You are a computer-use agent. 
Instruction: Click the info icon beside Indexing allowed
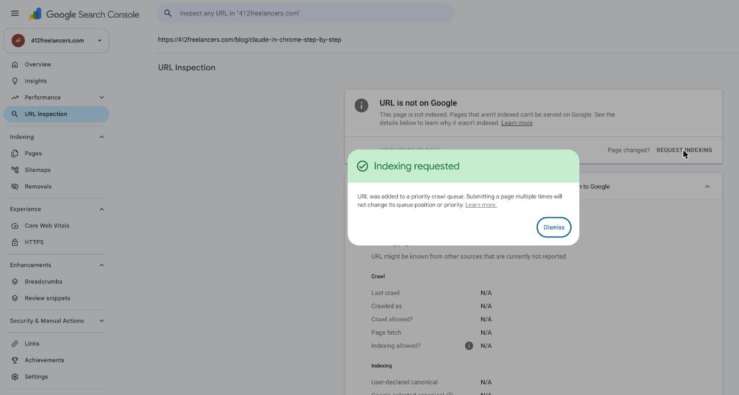(x=469, y=346)
